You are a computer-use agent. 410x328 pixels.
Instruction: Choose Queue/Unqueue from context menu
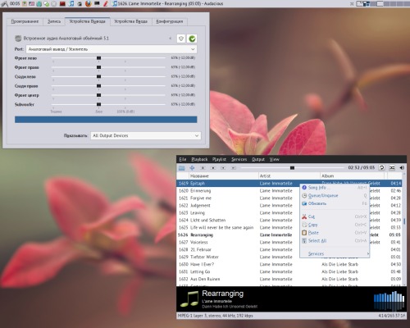point(335,195)
